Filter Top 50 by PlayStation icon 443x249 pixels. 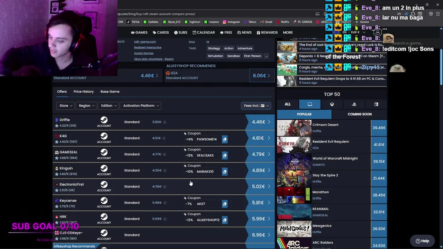pyautogui.click(x=354, y=104)
